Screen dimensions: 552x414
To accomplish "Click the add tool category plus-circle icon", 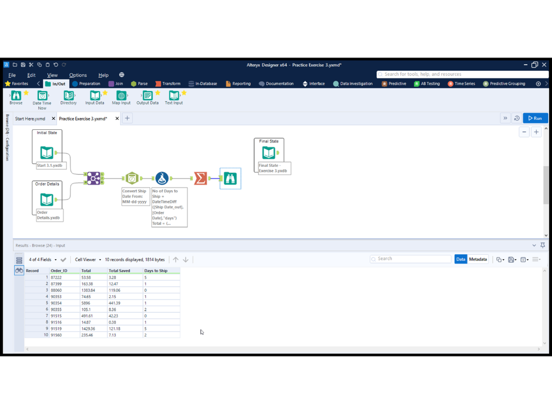I will pos(538,84).
